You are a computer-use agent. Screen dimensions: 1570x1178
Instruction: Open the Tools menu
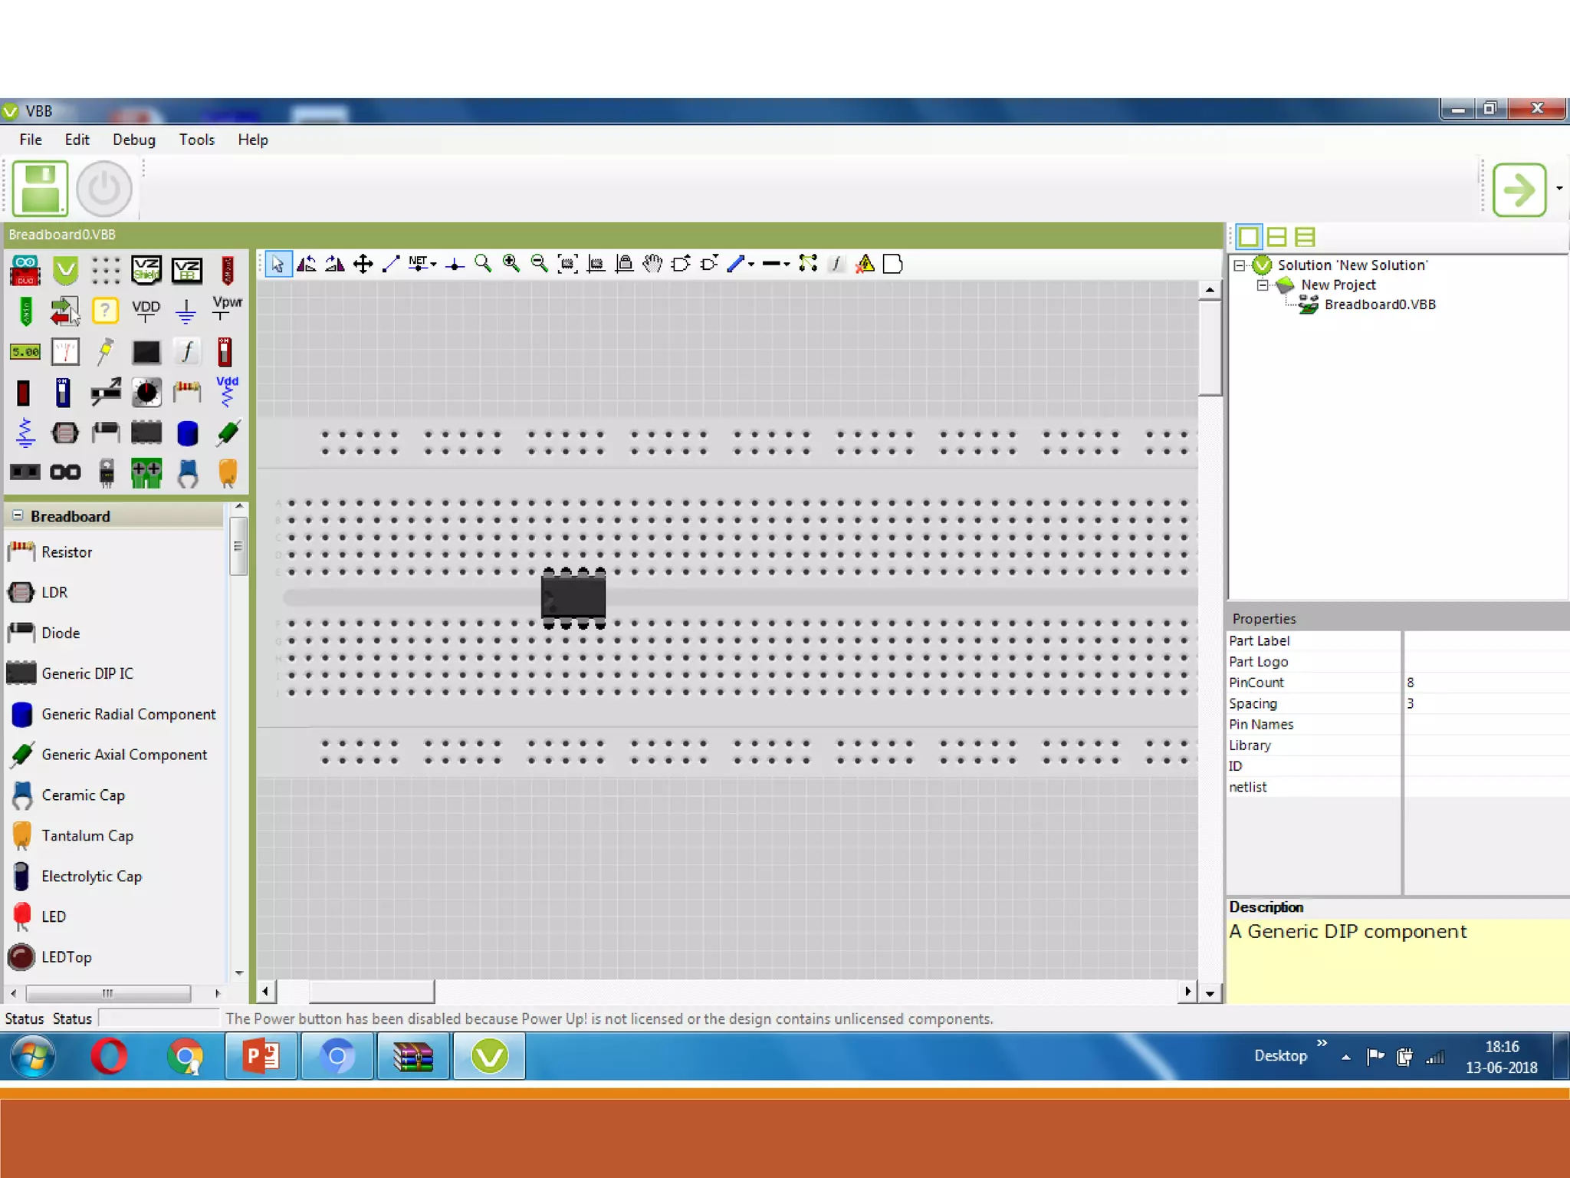(x=196, y=140)
